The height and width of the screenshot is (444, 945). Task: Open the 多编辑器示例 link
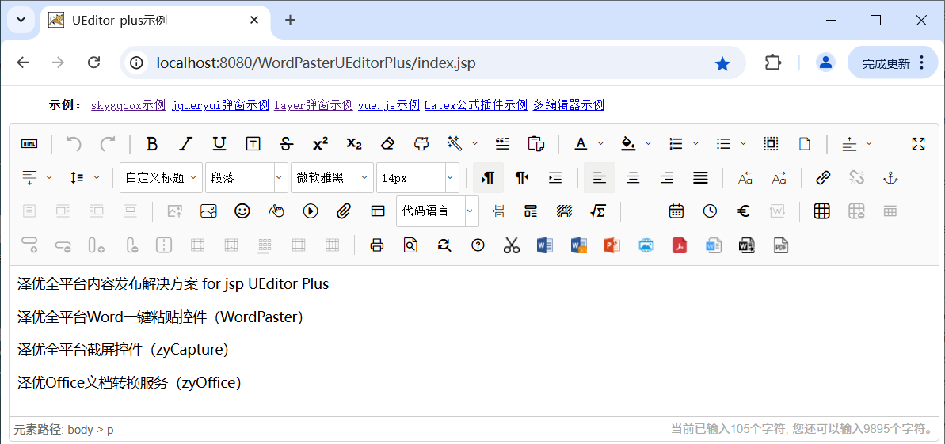coord(568,105)
